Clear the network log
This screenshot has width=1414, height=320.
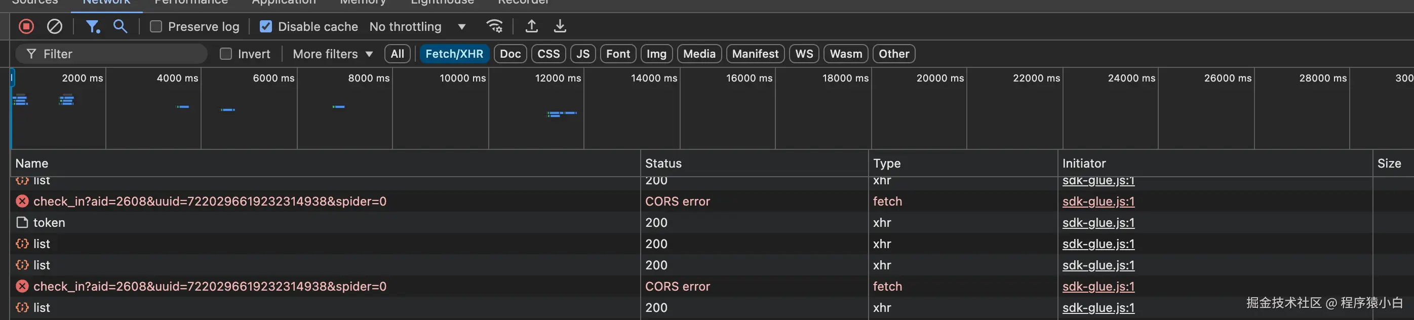click(54, 26)
